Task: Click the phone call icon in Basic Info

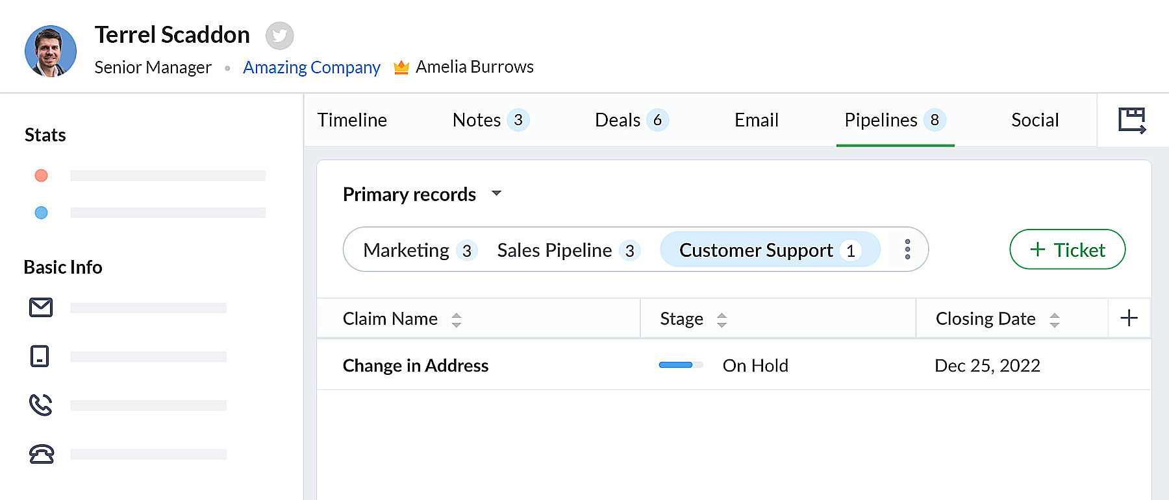Action: [x=41, y=405]
